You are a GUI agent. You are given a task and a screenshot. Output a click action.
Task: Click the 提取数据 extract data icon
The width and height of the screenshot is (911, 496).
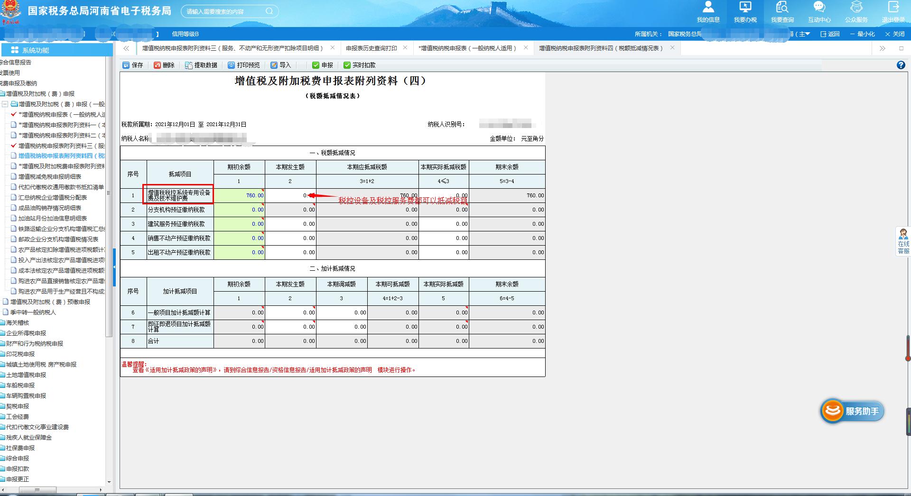(189, 65)
